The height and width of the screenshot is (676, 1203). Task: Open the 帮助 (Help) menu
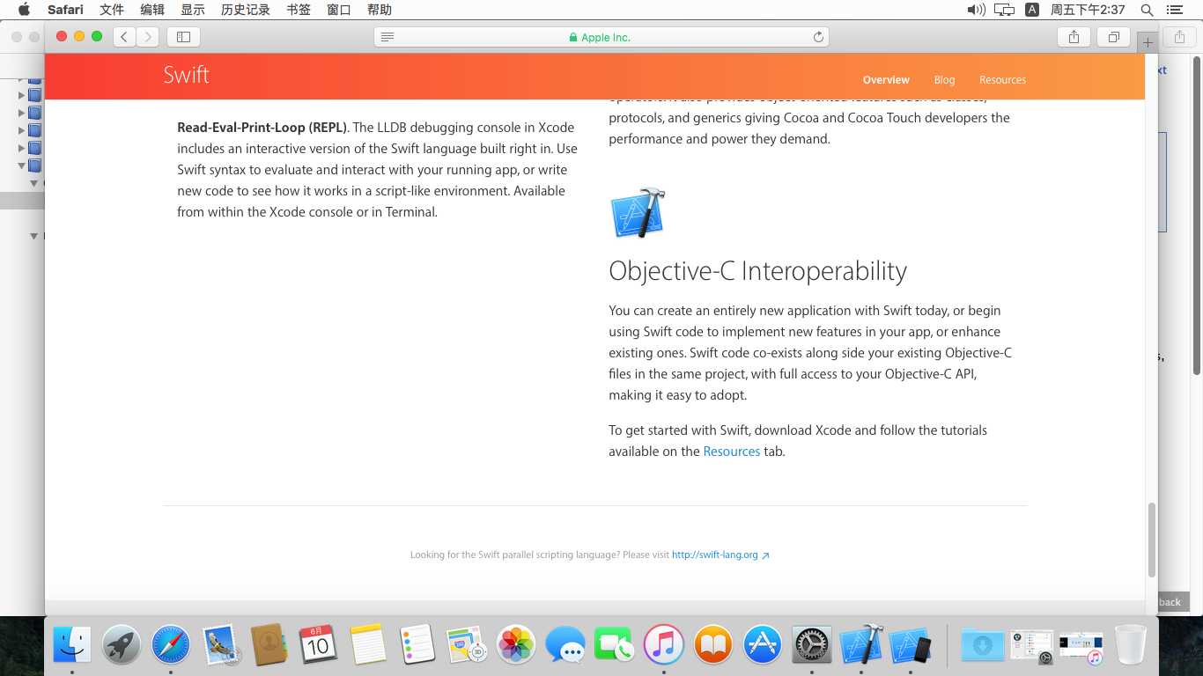pos(380,10)
